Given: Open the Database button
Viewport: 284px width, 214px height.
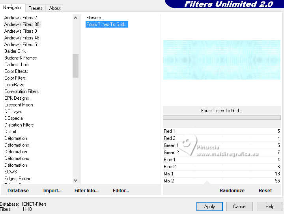Looking at the screenshot, I should 18,191.
